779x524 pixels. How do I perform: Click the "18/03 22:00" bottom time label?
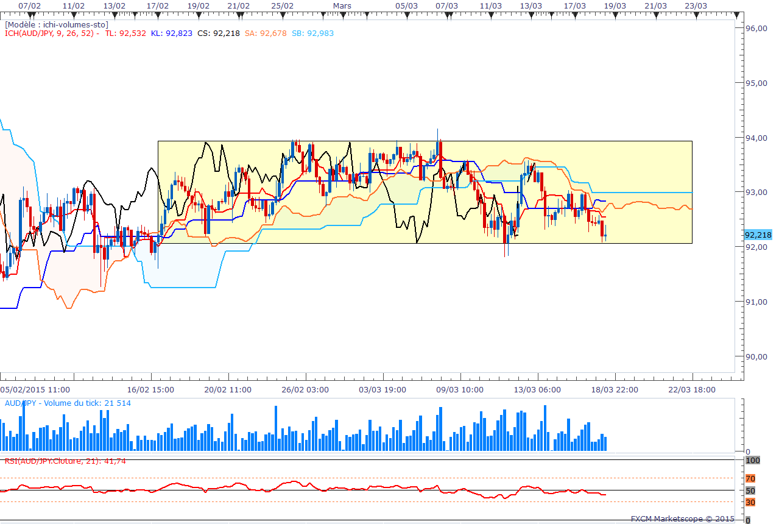click(x=615, y=389)
